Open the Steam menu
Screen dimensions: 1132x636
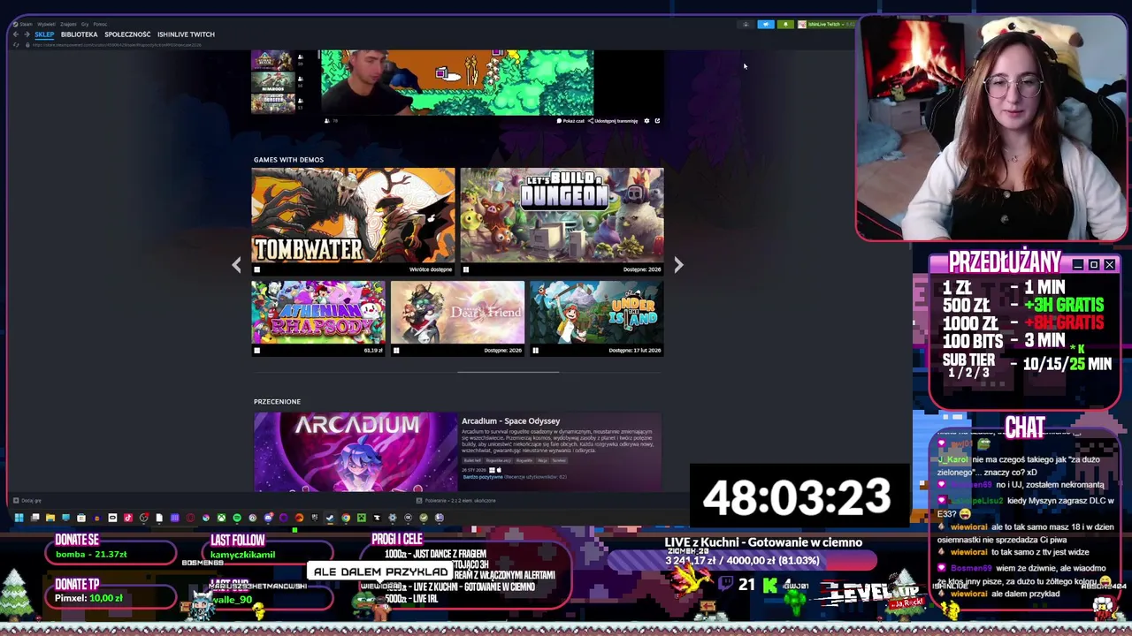point(26,25)
